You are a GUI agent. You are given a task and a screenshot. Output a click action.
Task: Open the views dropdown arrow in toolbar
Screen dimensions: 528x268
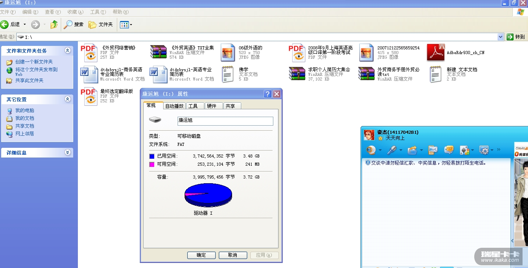click(x=131, y=25)
